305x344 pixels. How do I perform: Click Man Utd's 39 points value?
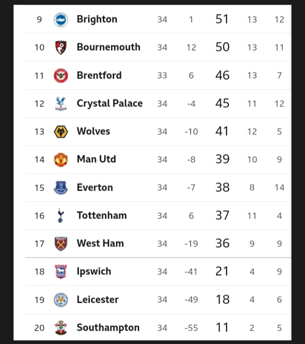pos(222,159)
